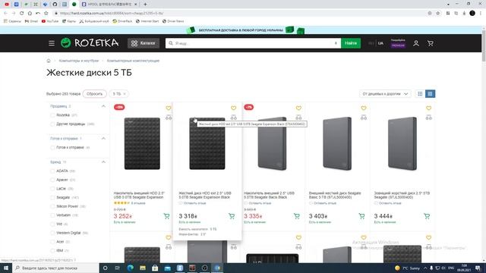Image resolution: width=486 pixels, height=273 pixels.
Task: Add 3 335 ₴ drive to cart
Action: [x=297, y=216]
